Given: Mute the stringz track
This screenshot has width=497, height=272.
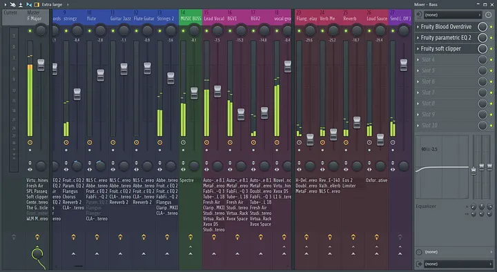Looking at the screenshot, I should 66,31.
